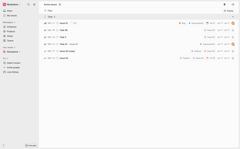The width and height of the screenshot is (240, 149).
Task: Click the purple Feature label on NIC-17
Action: tap(196, 51)
